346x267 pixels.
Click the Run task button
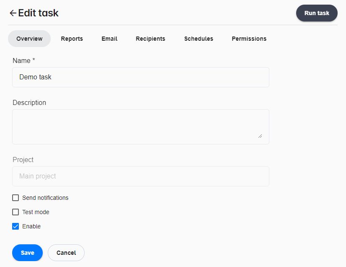tap(317, 13)
